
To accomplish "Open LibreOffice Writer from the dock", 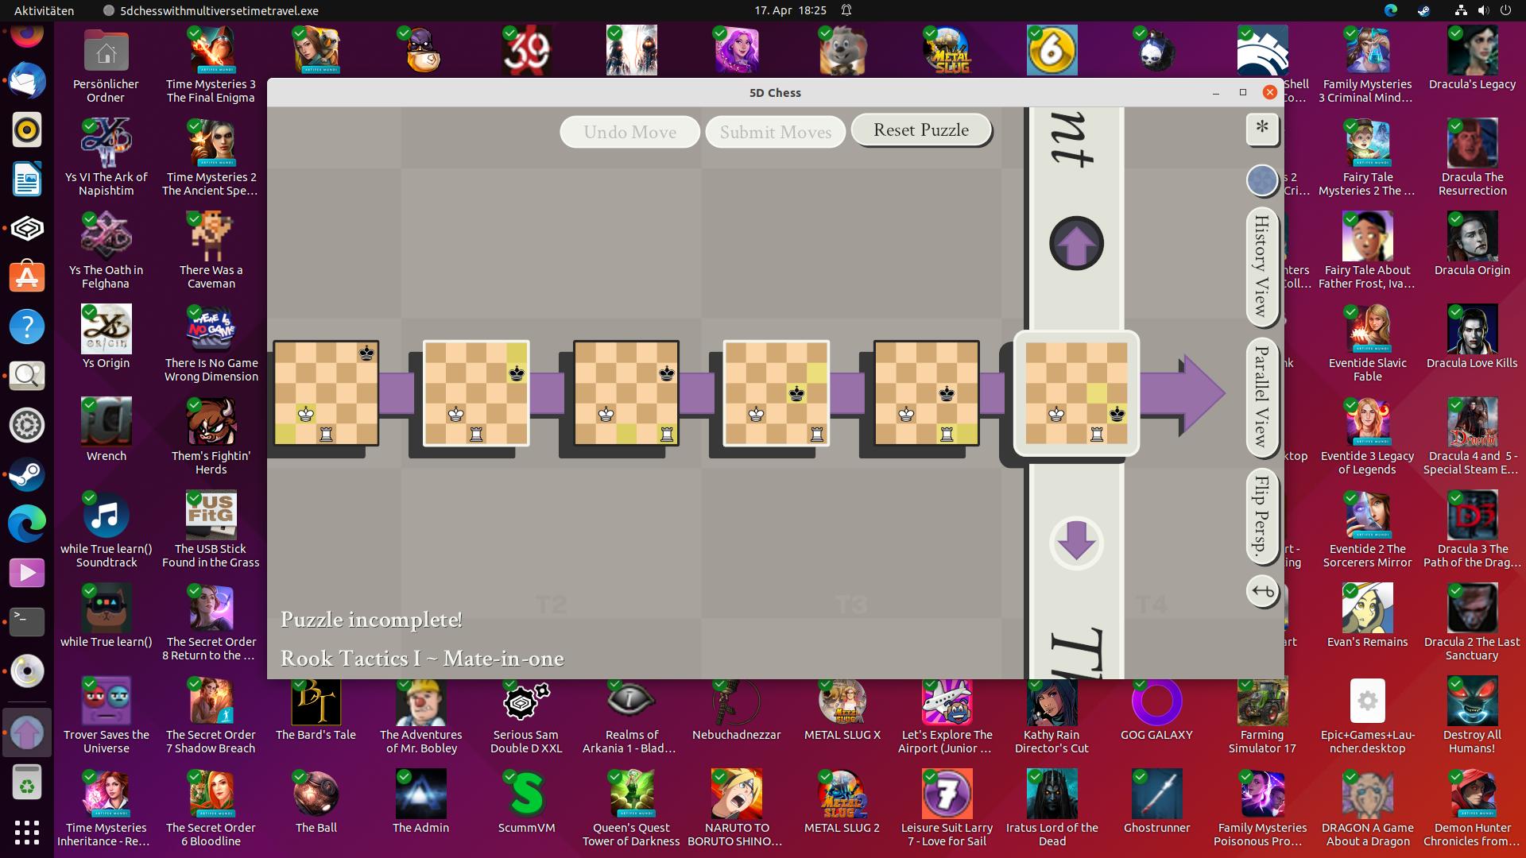I will (x=27, y=180).
